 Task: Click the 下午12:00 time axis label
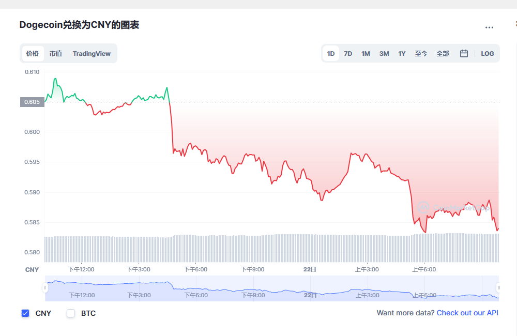pyautogui.click(x=81, y=269)
